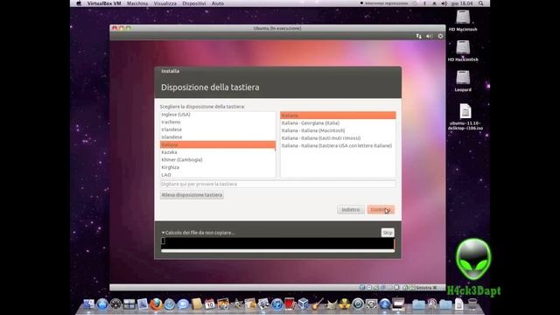Open the Trash in the Dock
This screenshot has width=560, height=315.
[472, 304]
